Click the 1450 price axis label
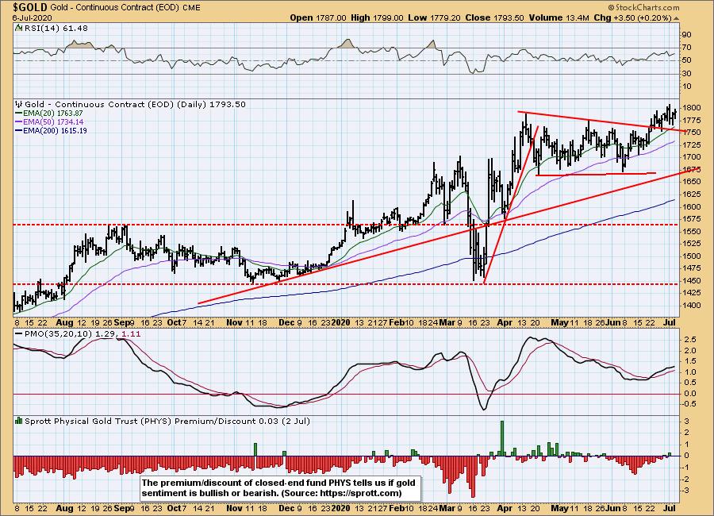Image resolution: width=714 pixels, height=516 pixels. point(691,280)
